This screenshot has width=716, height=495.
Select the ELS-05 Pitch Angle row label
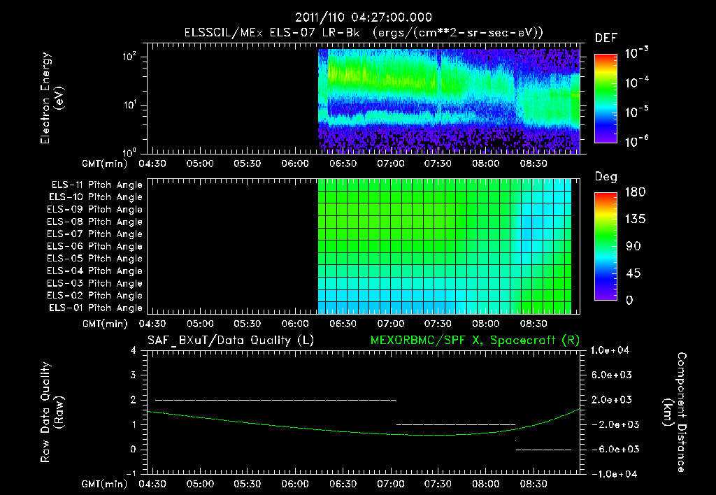(95, 259)
